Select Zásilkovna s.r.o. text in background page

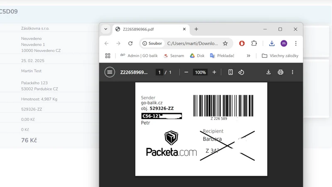35,28
